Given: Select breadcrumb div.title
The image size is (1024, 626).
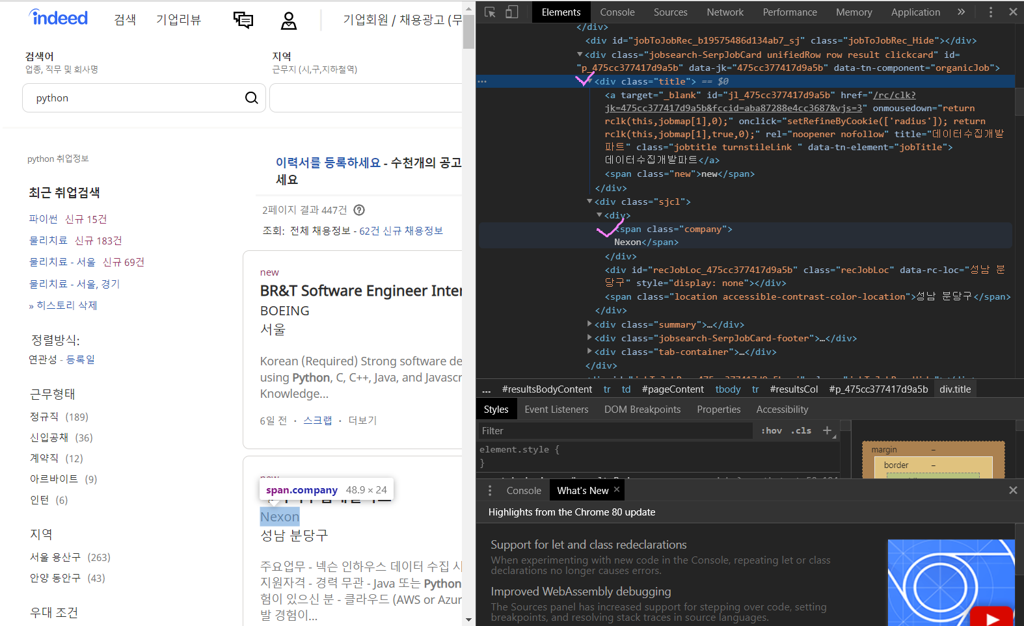Looking at the screenshot, I should 955,389.
